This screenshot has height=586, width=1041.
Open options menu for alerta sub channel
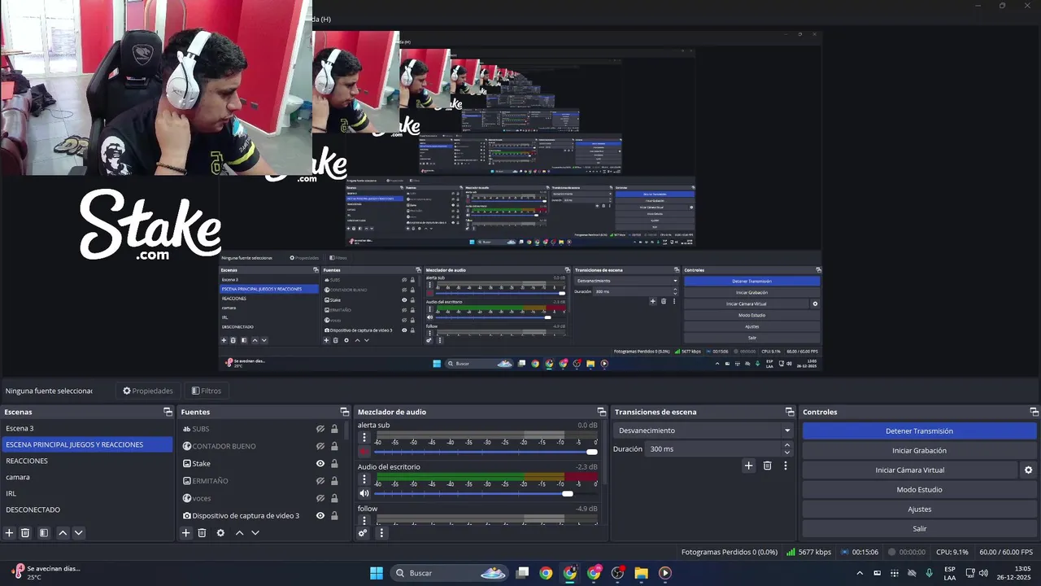click(364, 437)
